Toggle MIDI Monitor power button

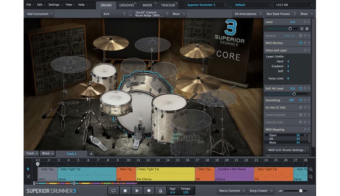pyautogui.click(x=301, y=43)
